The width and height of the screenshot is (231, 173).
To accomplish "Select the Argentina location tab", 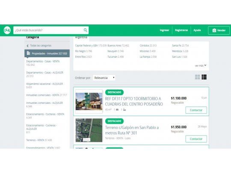I will [81, 38].
